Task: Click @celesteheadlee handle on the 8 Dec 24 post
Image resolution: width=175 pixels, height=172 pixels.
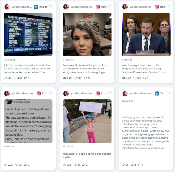Action: click(x=23, y=93)
